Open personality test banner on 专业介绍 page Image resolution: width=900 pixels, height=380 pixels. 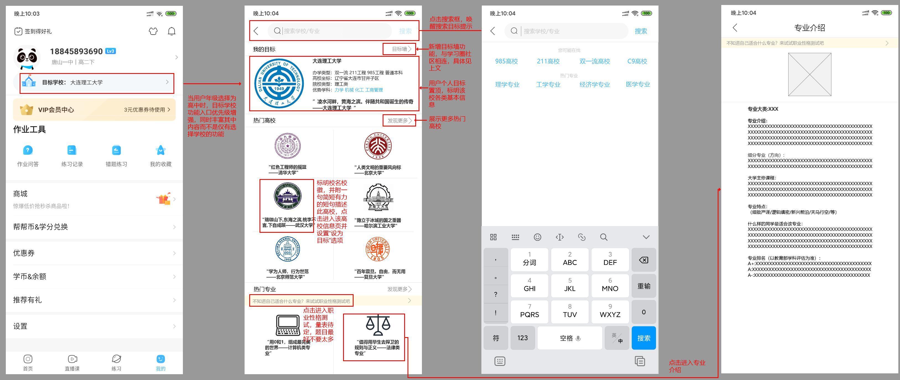[810, 43]
